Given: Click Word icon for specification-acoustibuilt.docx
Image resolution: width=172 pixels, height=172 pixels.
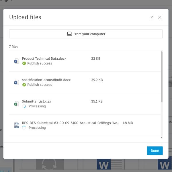Looking at the screenshot, I should coord(17,83).
